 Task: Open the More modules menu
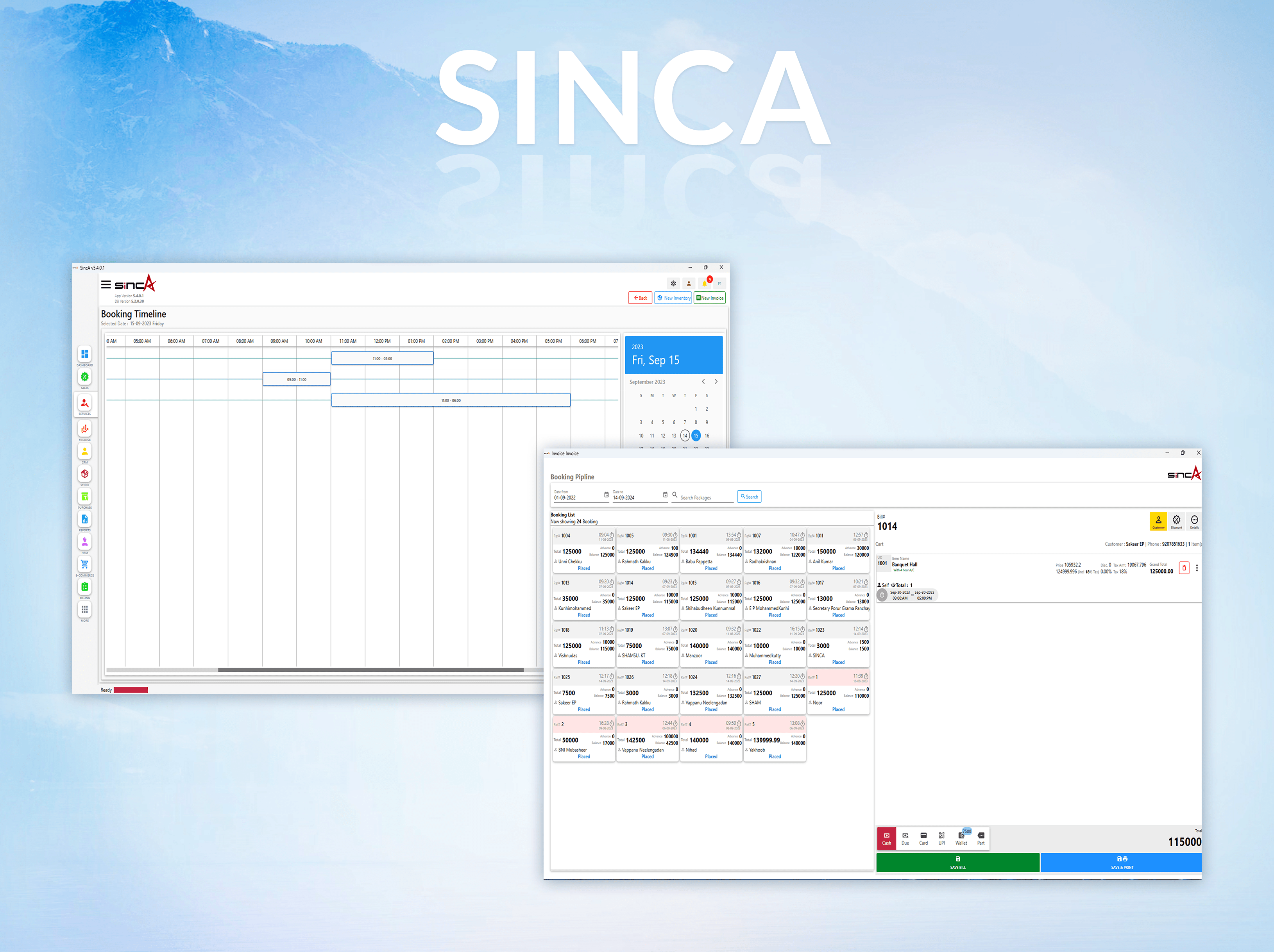click(x=85, y=609)
